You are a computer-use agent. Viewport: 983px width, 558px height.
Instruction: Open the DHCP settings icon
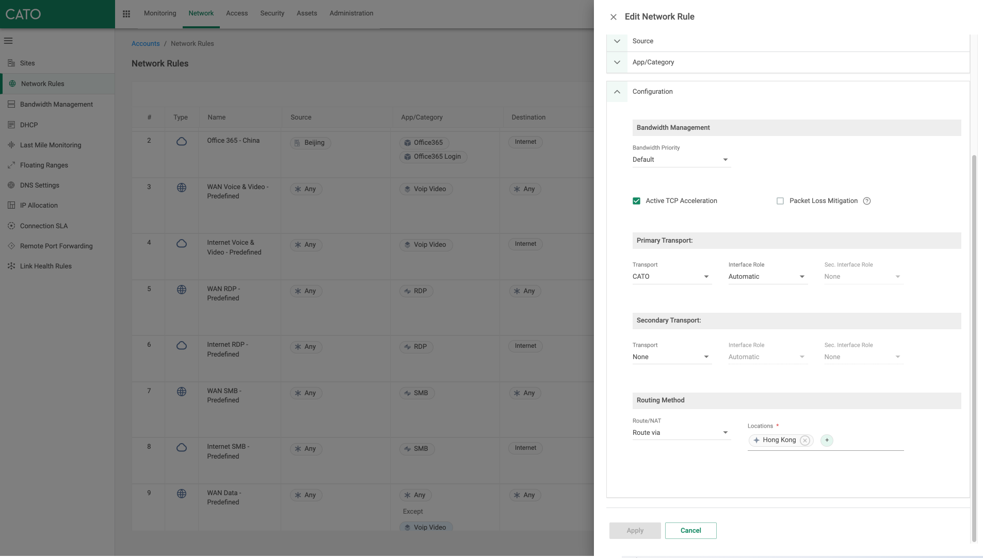pyautogui.click(x=11, y=125)
